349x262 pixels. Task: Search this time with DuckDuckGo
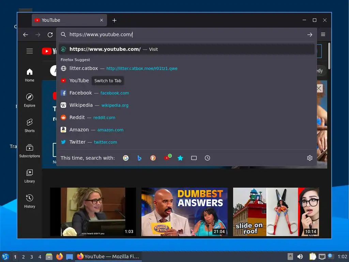(153, 158)
